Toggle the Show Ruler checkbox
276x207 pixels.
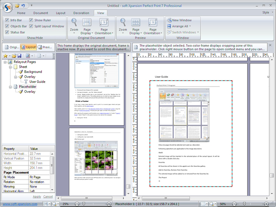pos(31,20)
